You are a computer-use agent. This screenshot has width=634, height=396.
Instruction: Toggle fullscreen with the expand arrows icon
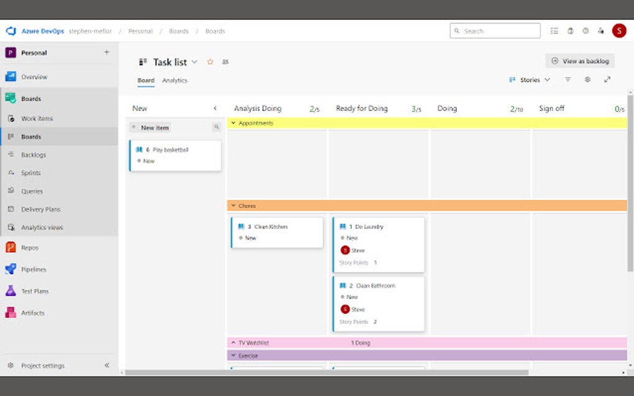click(x=607, y=79)
